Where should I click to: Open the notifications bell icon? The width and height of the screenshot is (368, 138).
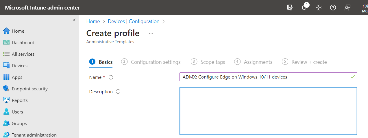304,8
